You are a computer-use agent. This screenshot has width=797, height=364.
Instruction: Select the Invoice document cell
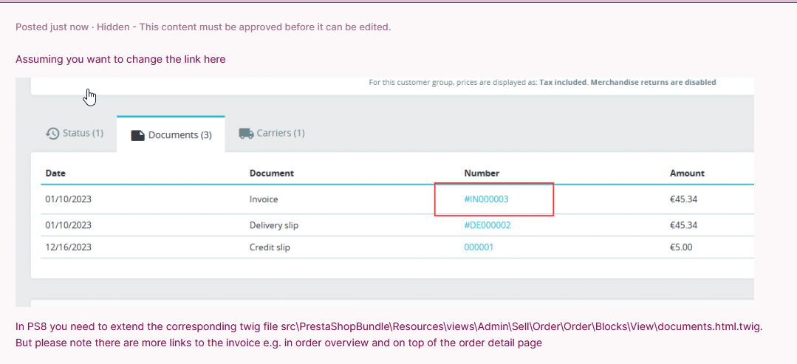click(264, 199)
